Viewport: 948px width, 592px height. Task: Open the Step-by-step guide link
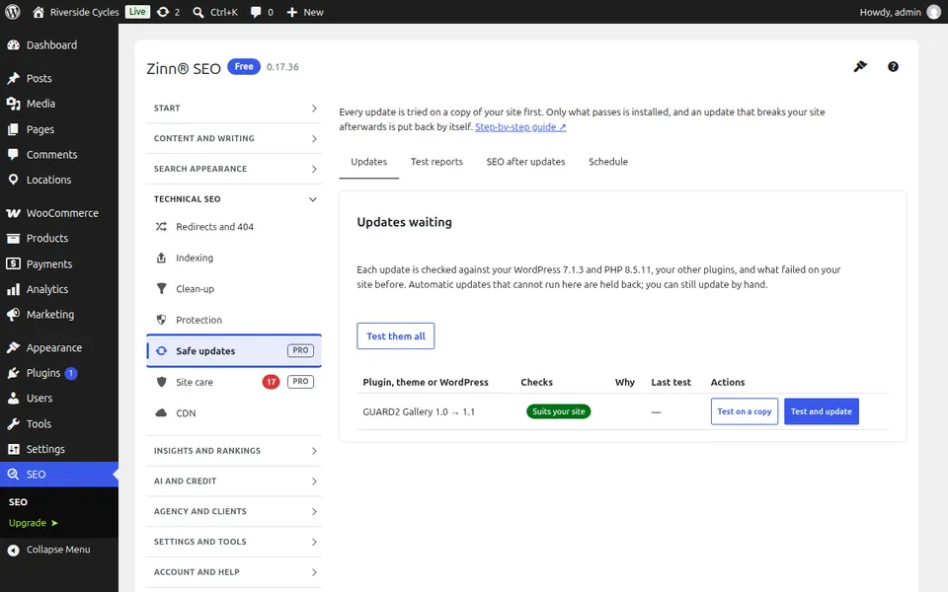(520, 127)
